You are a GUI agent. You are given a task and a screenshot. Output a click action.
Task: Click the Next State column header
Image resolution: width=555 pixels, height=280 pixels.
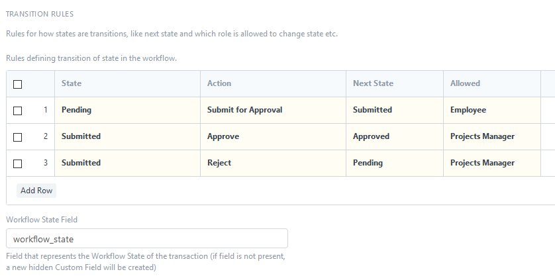pyautogui.click(x=373, y=83)
